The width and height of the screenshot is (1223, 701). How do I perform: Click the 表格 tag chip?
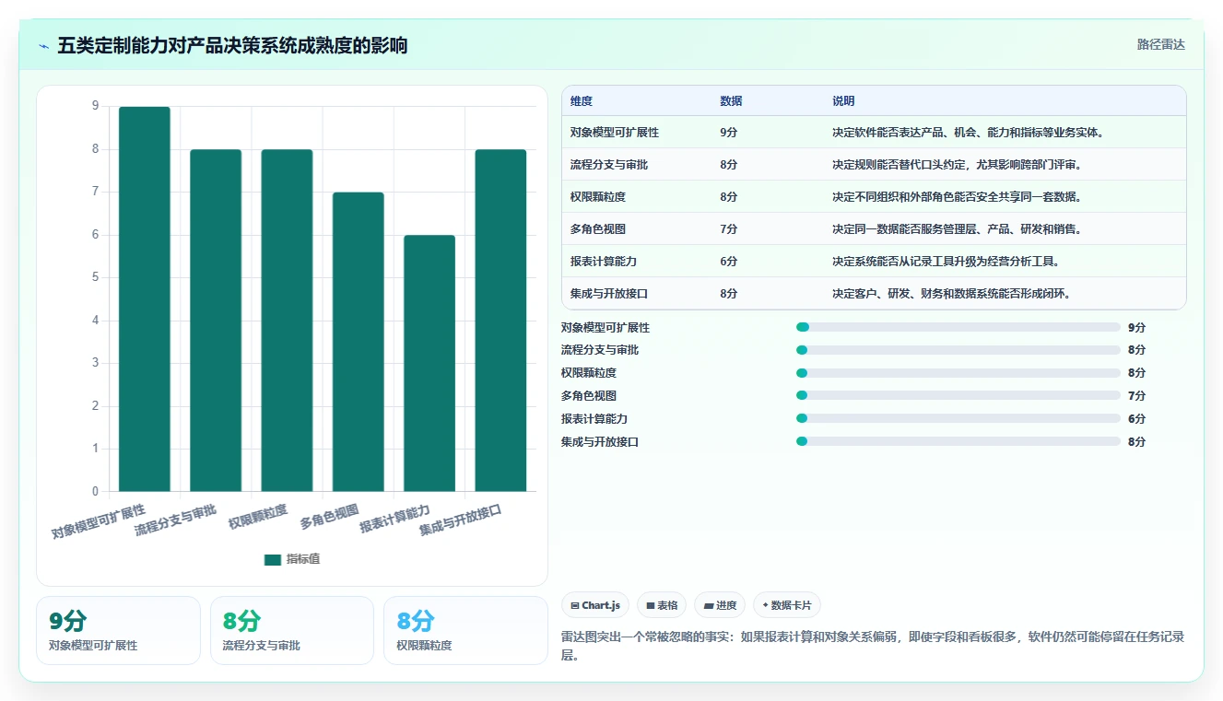click(662, 605)
